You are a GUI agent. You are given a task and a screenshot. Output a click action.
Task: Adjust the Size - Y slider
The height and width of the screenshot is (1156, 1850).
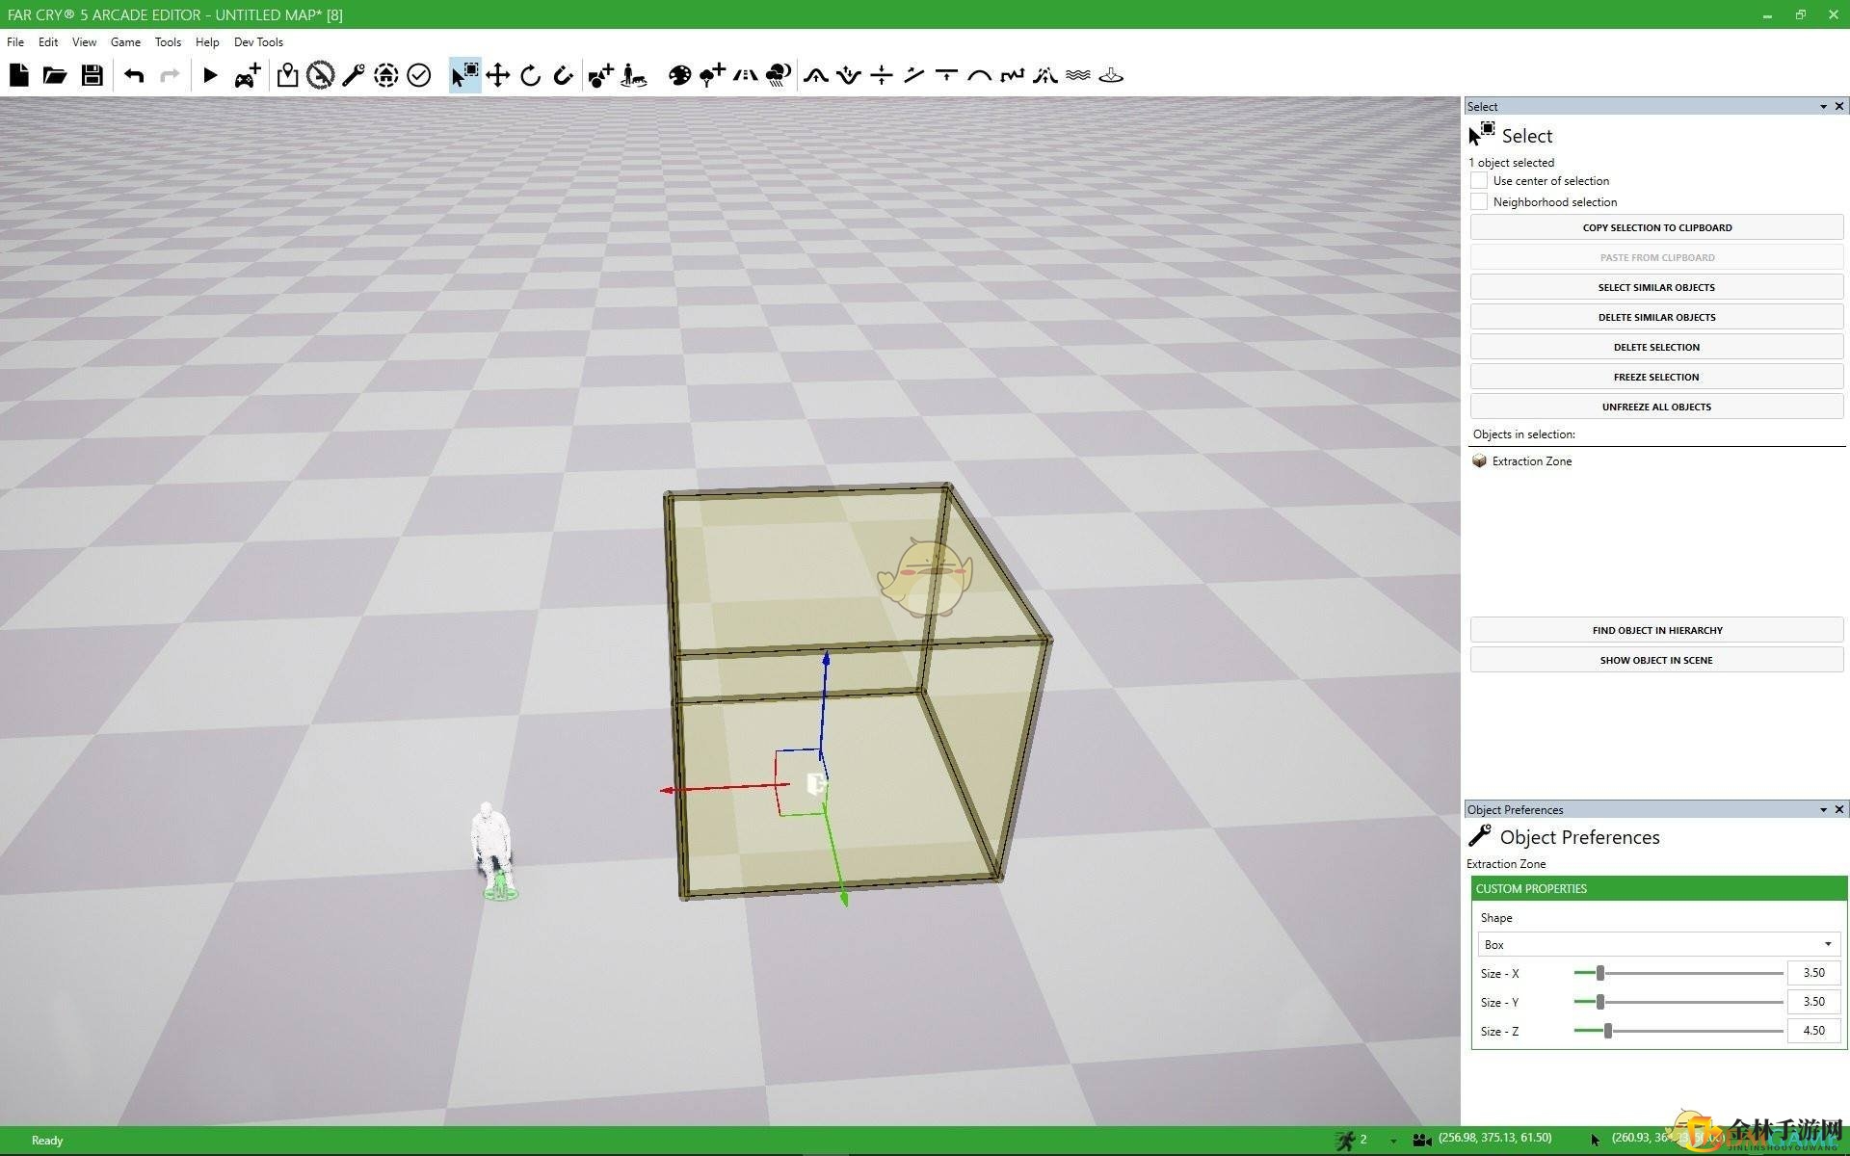pos(1599,1002)
